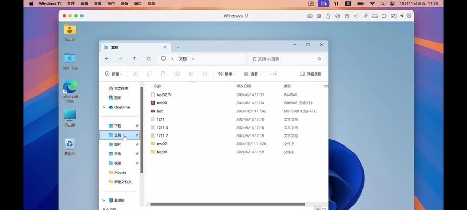The image size is (467, 210).
Task: Select the monitor icon in address bar
Action: (163, 59)
